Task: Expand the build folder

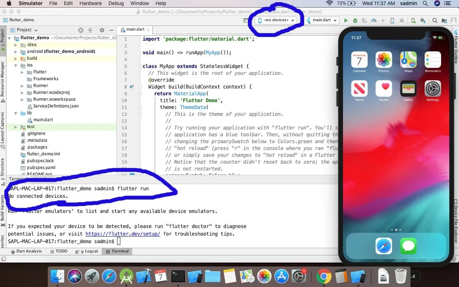Action: coord(15,59)
